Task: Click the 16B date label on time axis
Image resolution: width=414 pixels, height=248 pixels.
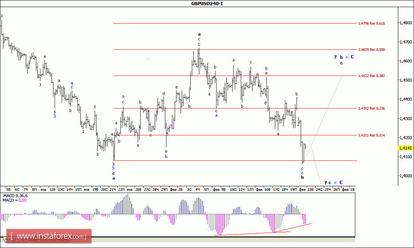Action: coord(267,190)
